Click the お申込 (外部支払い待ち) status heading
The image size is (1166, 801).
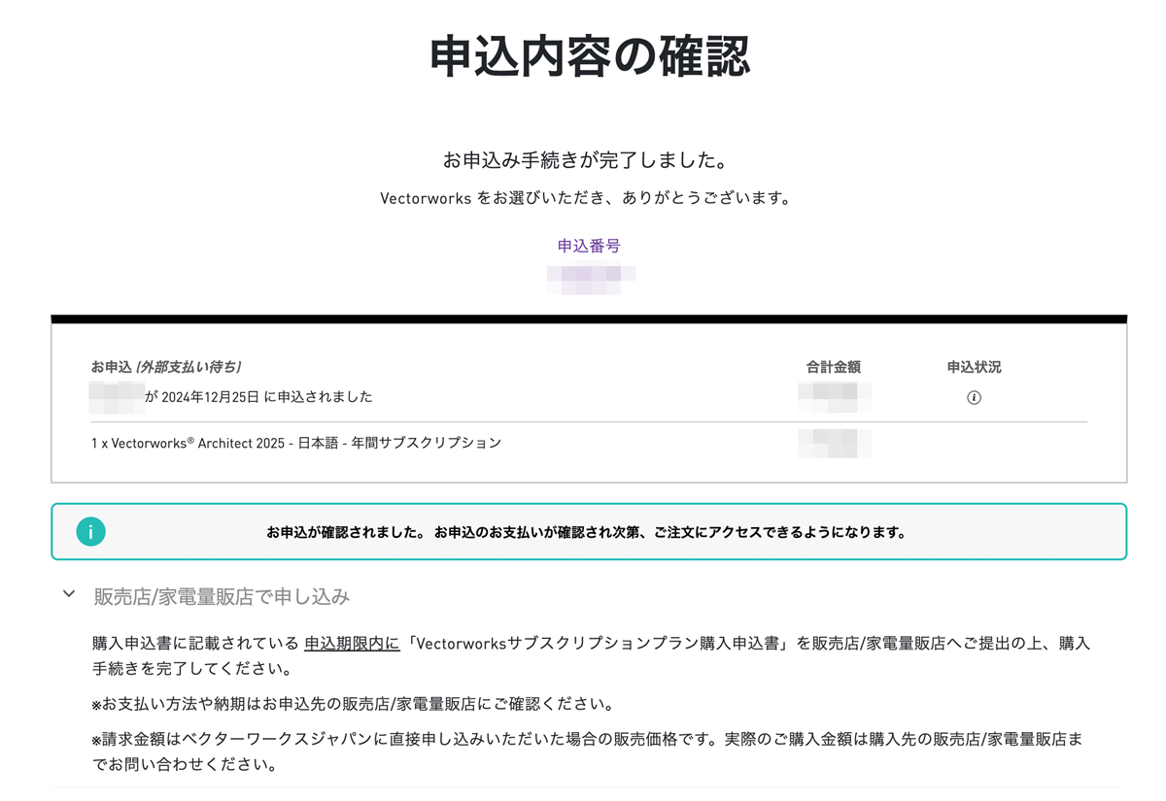166,367
